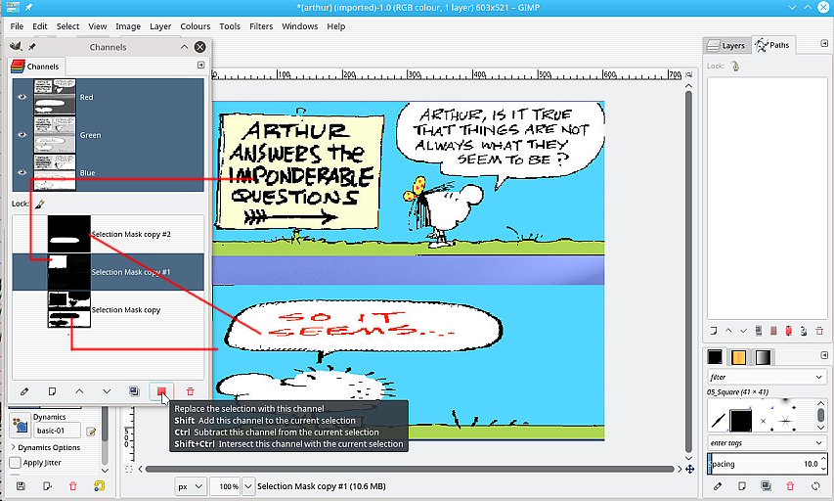Enable the Apply Jitter checkbox
The height and width of the screenshot is (501, 834).
(16, 463)
